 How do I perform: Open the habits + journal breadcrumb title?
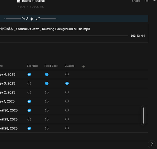coord(33,1)
